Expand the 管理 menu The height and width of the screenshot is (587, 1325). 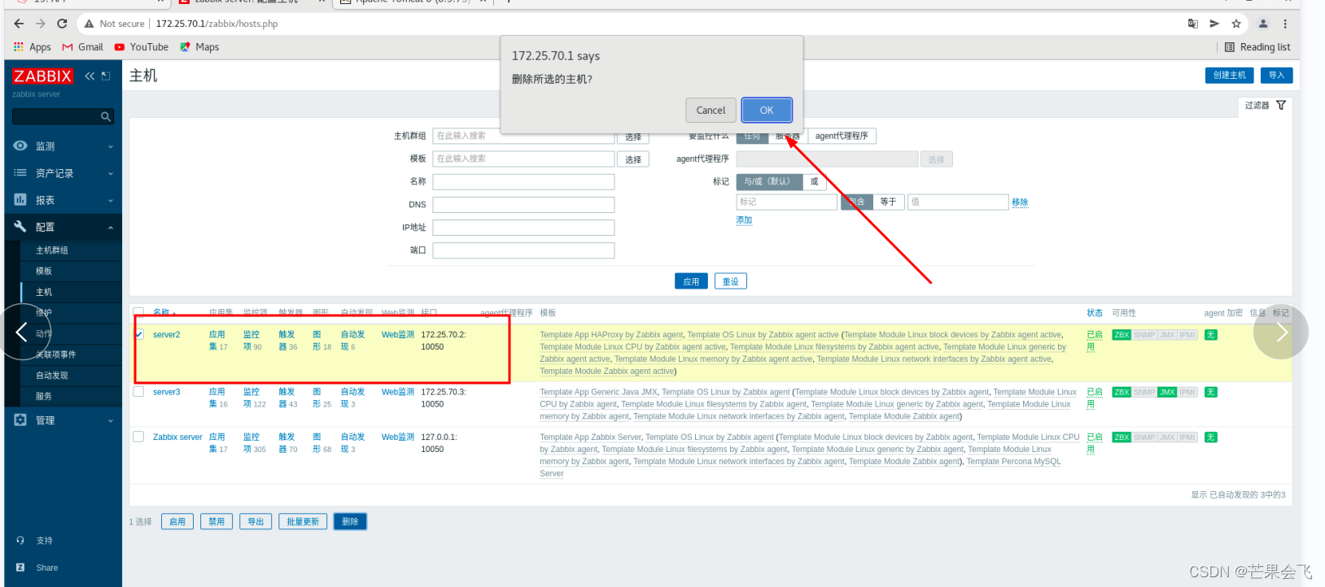click(x=63, y=420)
